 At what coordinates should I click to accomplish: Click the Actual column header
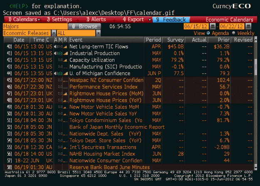(196, 40)
